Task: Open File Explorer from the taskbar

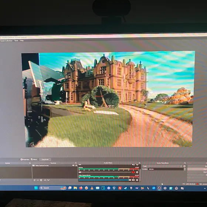Action: pos(75,188)
